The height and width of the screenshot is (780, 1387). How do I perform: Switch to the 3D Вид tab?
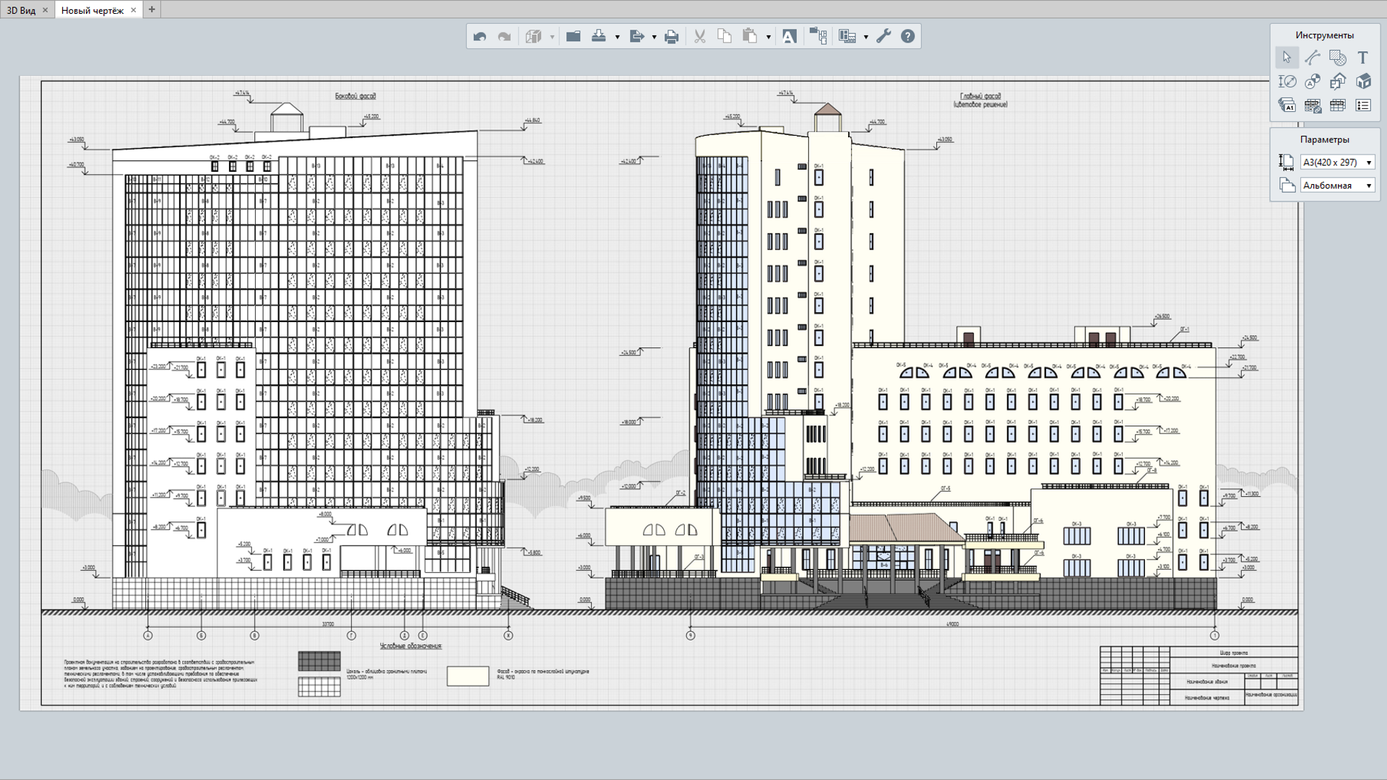pos(22,10)
